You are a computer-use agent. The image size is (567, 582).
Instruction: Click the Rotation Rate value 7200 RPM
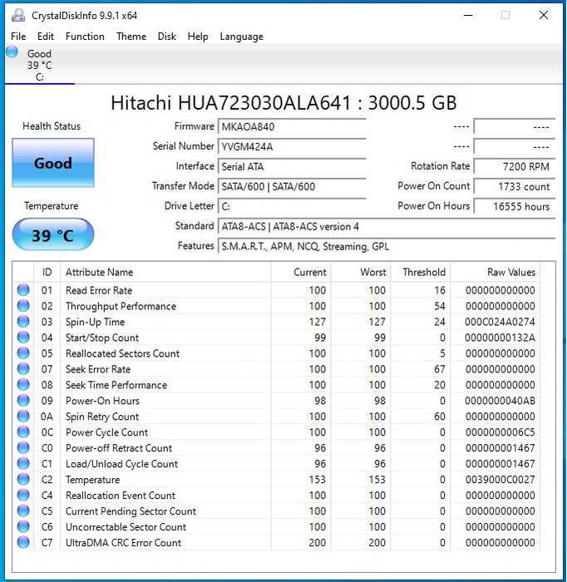(x=515, y=166)
